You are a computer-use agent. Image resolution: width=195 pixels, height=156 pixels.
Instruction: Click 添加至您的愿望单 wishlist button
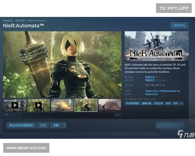(21, 125)
